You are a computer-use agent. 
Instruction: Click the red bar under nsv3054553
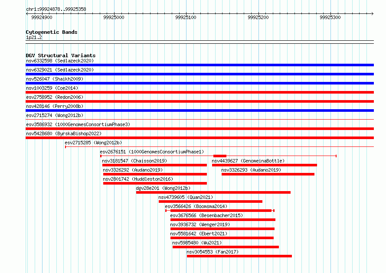click(x=239, y=256)
